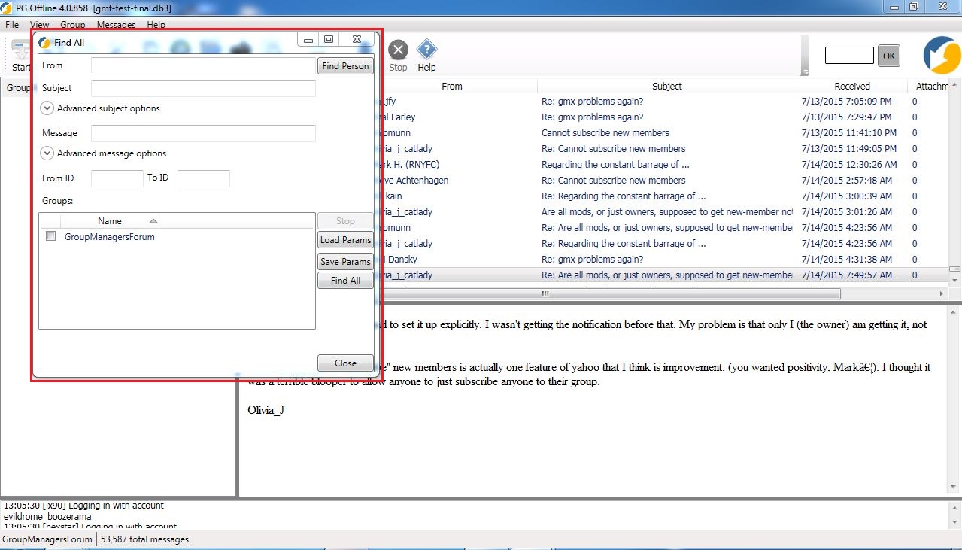Click the disabled Stop button in Find All dialog
This screenshot has width=962, height=550.
(x=345, y=221)
